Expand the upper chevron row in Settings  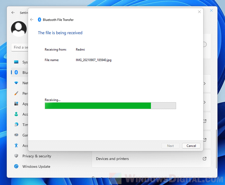(204, 83)
